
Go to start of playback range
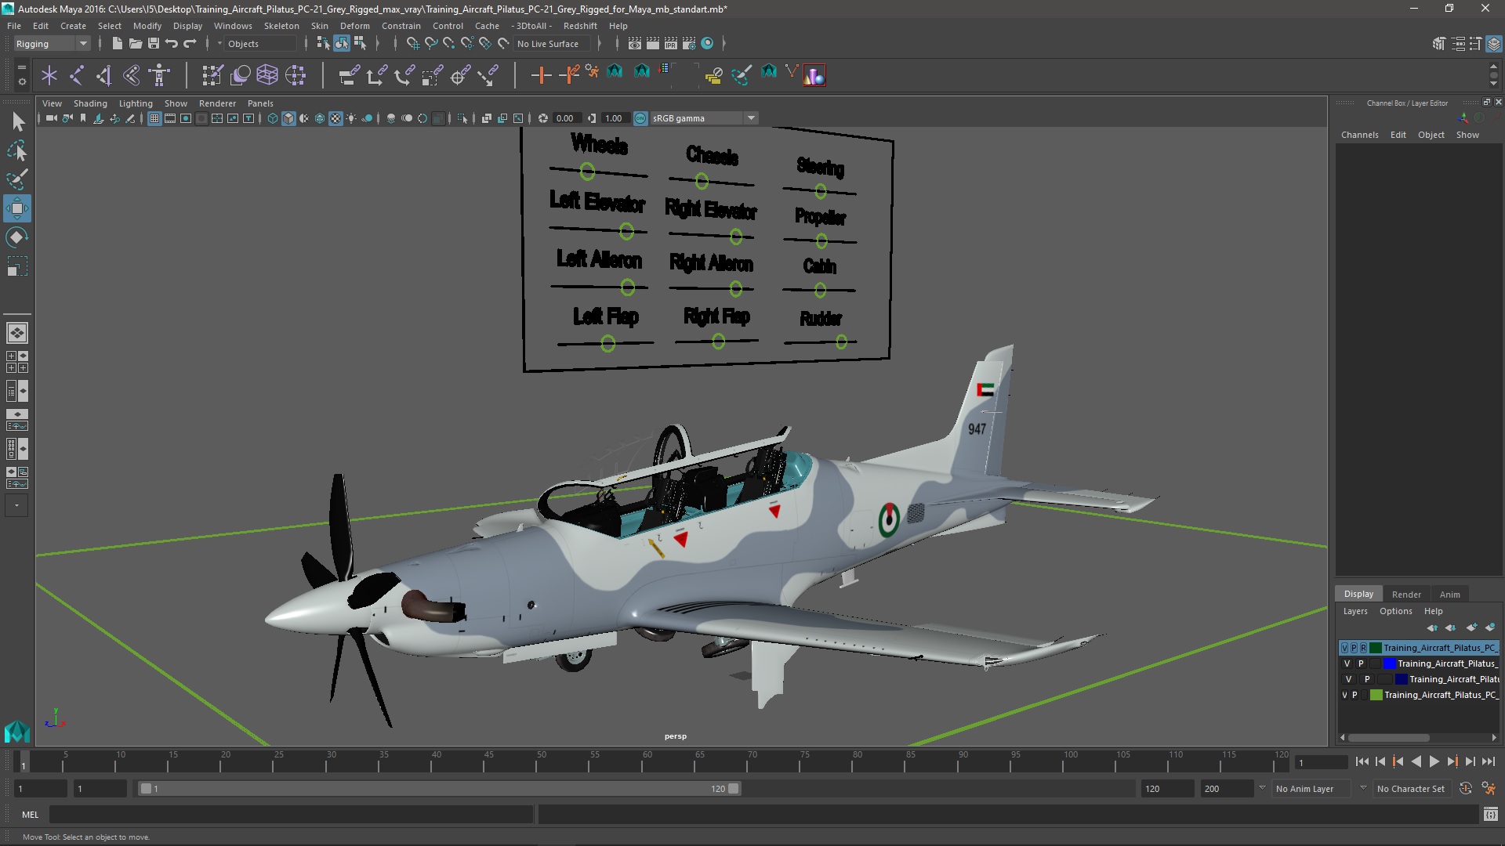tap(1362, 761)
